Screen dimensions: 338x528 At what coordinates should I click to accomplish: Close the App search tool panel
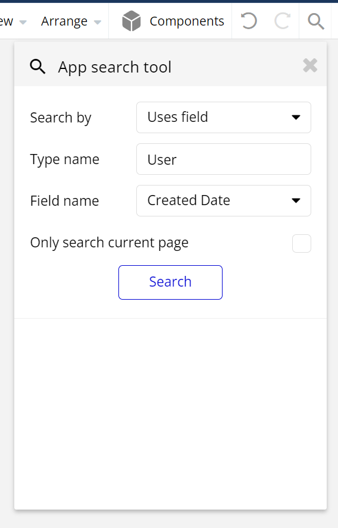(x=310, y=65)
